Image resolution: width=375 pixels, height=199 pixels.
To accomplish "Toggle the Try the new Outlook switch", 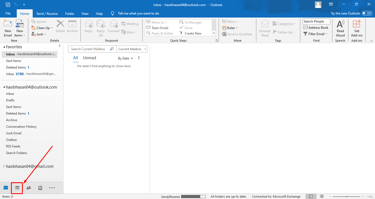I will pos(367,13).
